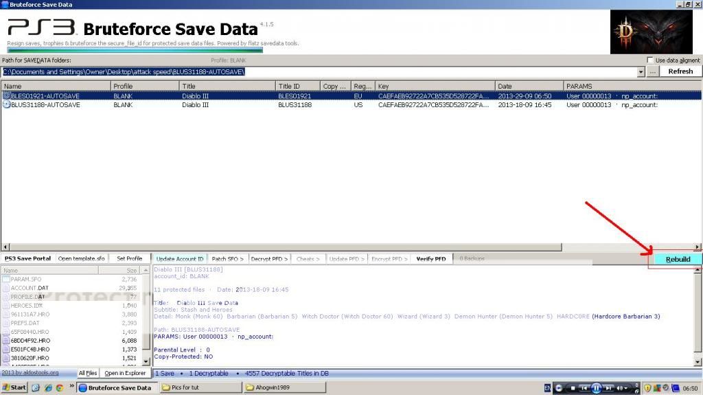
Task: Open the Decrypt PFD menu
Action: pos(269,259)
